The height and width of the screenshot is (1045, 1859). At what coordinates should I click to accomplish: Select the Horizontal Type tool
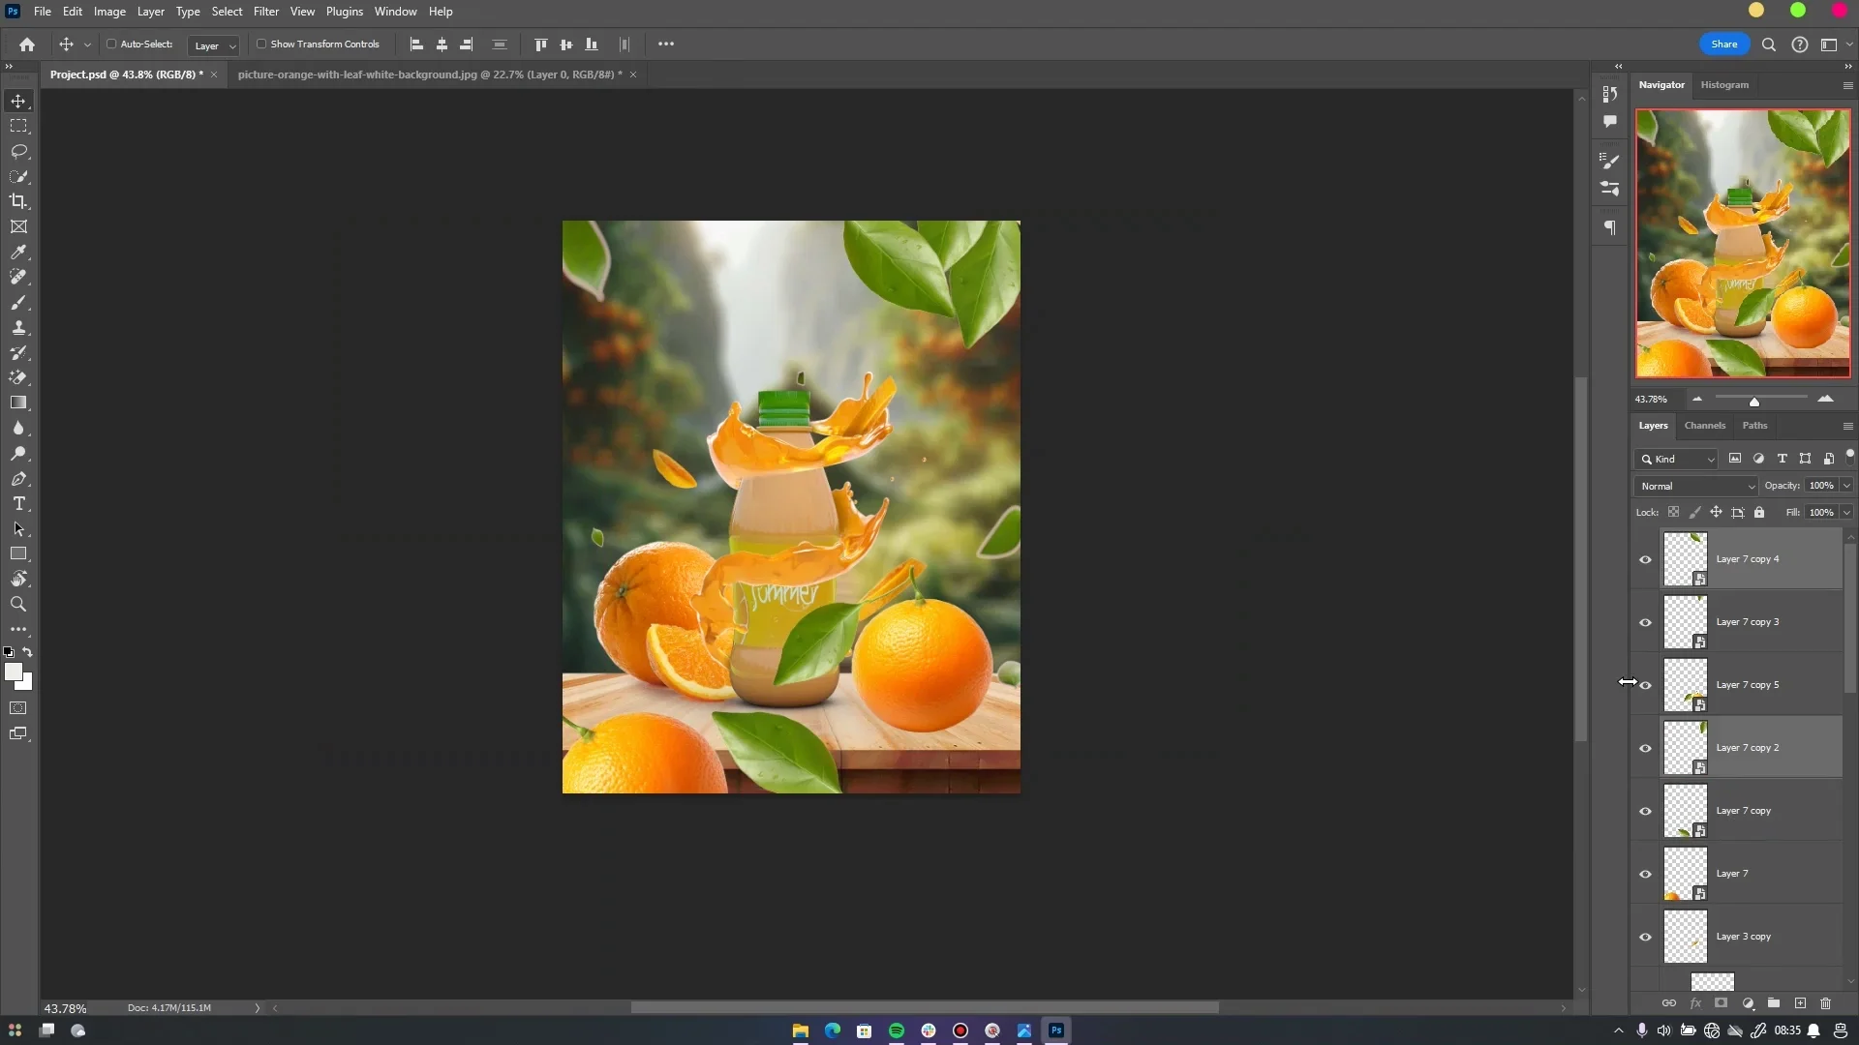[18, 503]
